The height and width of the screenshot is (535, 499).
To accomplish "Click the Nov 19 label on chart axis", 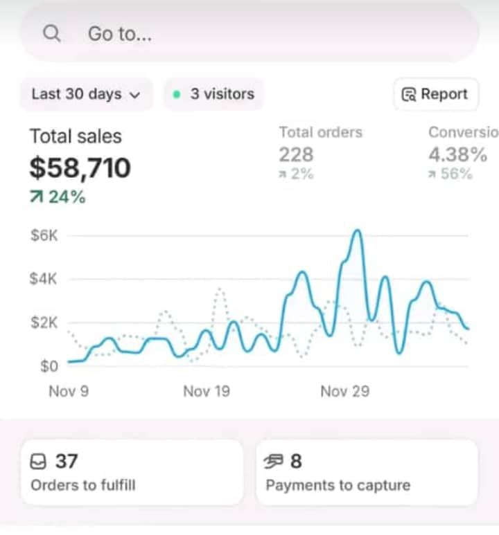I will [207, 392].
